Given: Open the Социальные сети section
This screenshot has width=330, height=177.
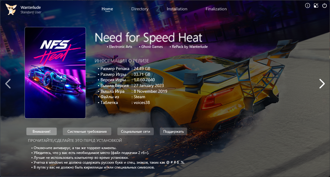Looking at the screenshot, I should [x=136, y=131].
